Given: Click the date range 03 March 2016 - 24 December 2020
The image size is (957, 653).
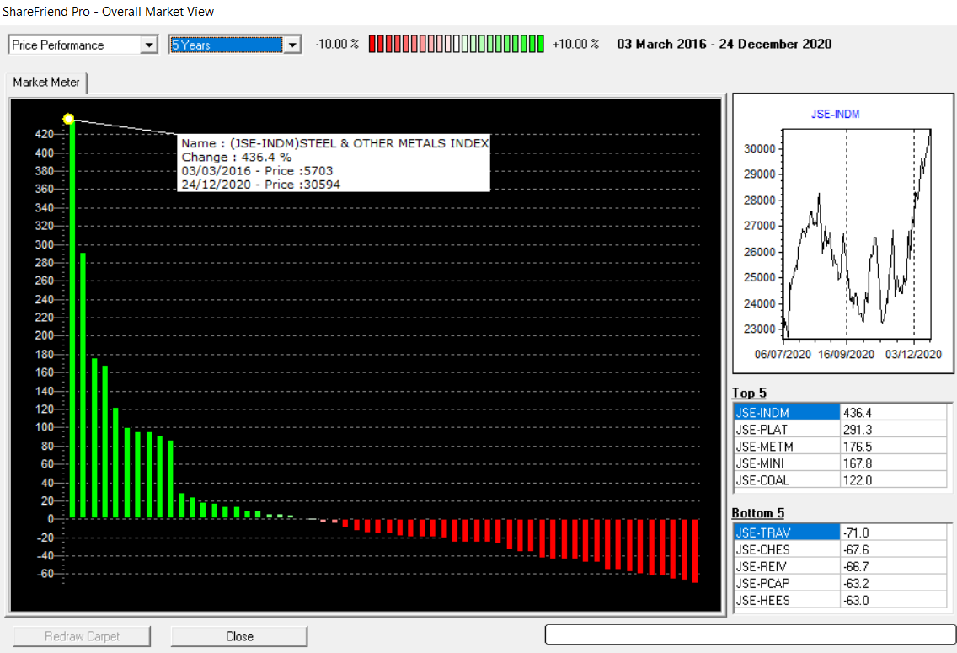Looking at the screenshot, I should pos(724,44).
